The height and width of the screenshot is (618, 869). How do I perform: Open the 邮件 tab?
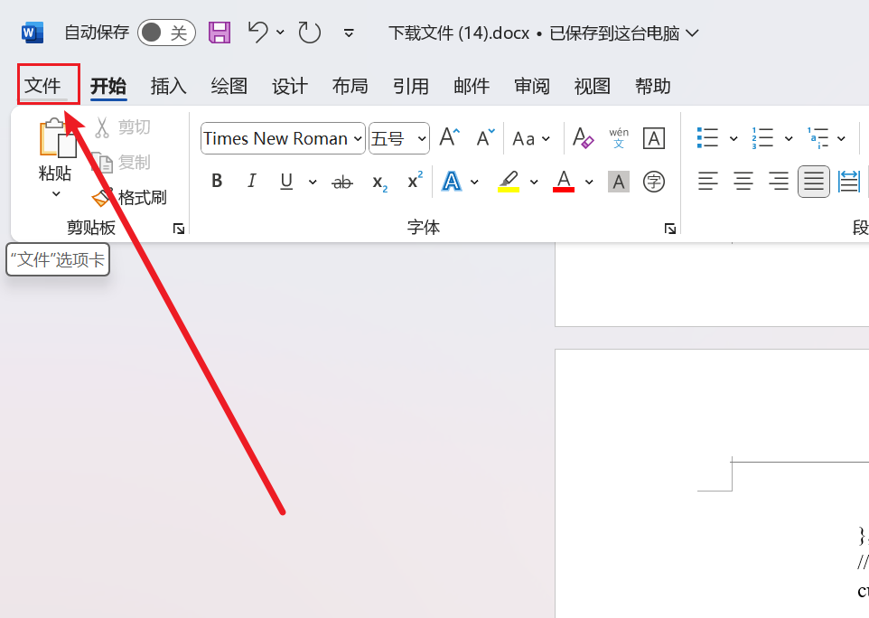pos(472,86)
